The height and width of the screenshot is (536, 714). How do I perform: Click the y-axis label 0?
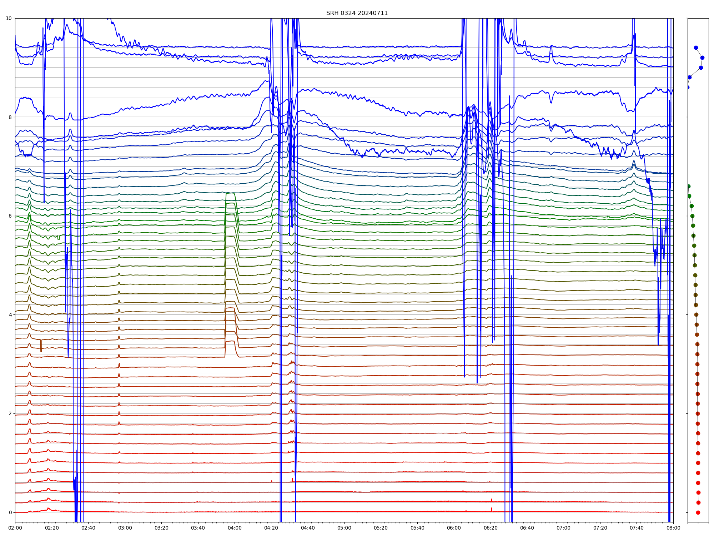click(10, 512)
